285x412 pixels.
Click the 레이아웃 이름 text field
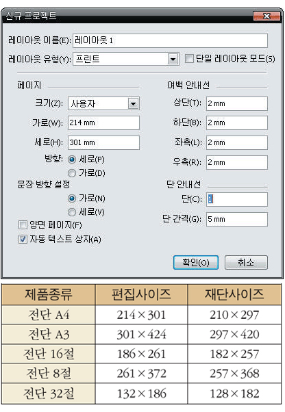coord(171,40)
